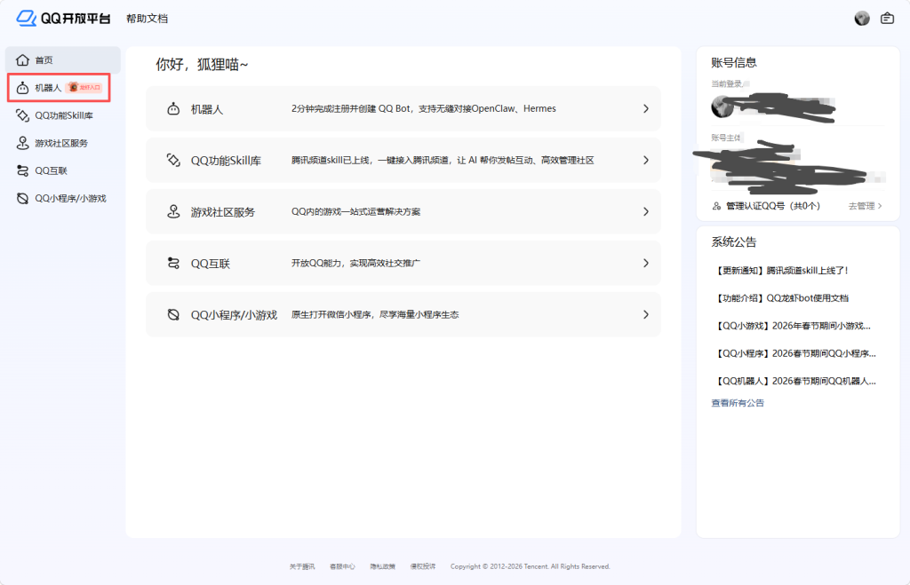This screenshot has width=910, height=585.
Task: Click 查看所有公告 link
Action: [738, 403]
